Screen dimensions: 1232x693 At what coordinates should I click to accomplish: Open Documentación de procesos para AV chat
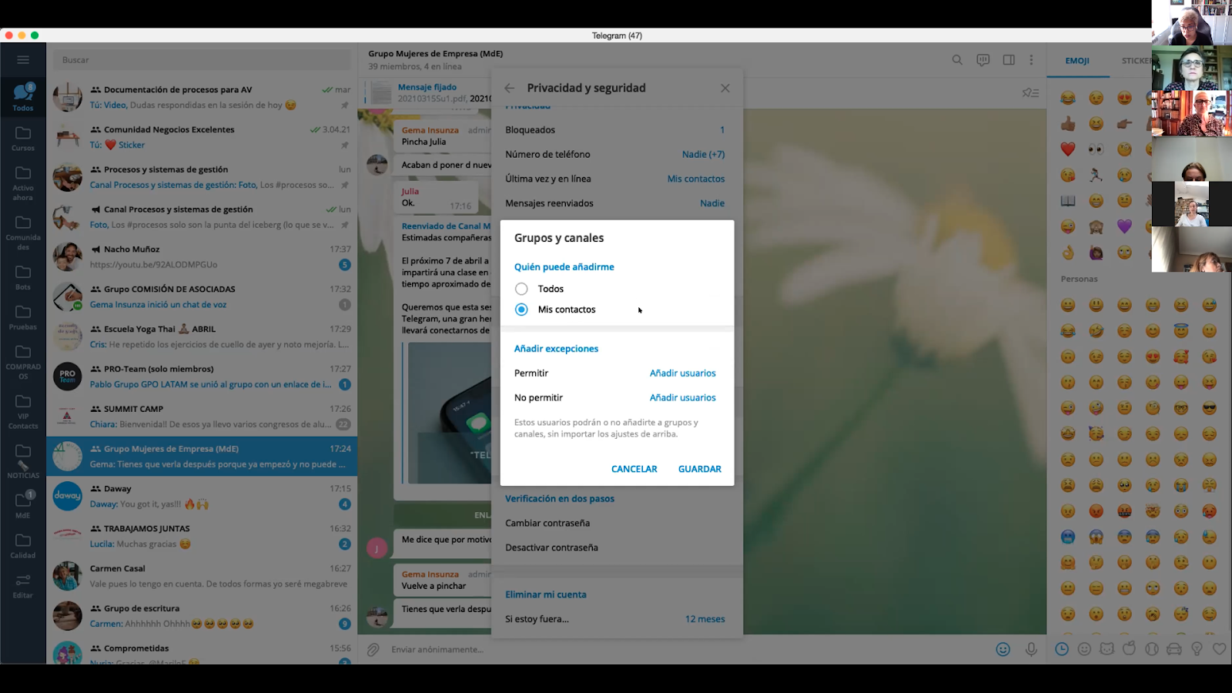pos(202,97)
